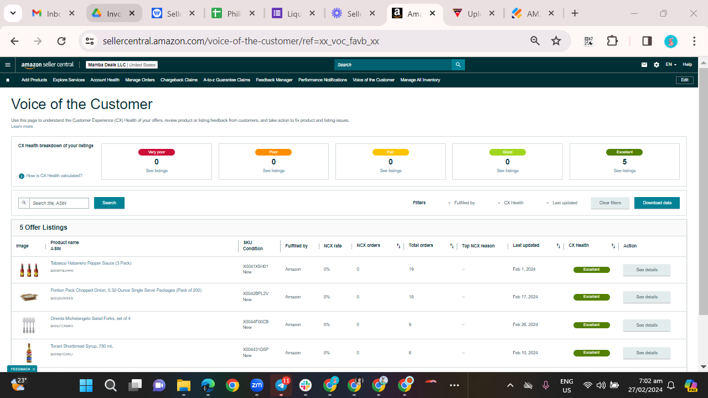Reload the page with browser refresh icon
The width and height of the screenshot is (708, 398).
pyautogui.click(x=61, y=41)
